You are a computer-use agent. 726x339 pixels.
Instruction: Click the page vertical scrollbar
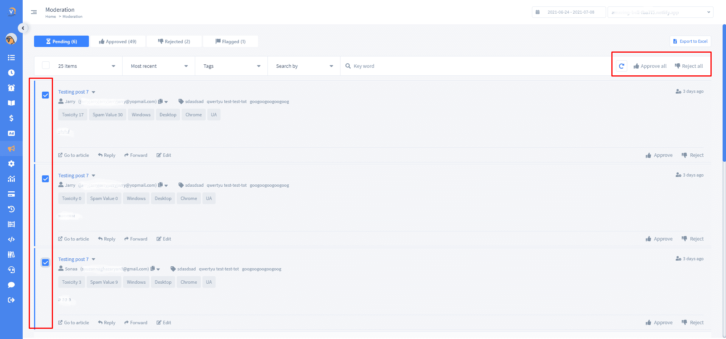tap(724, 93)
